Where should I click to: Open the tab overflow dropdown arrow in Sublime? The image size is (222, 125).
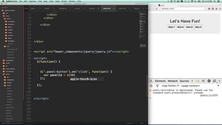click(147, 8)
